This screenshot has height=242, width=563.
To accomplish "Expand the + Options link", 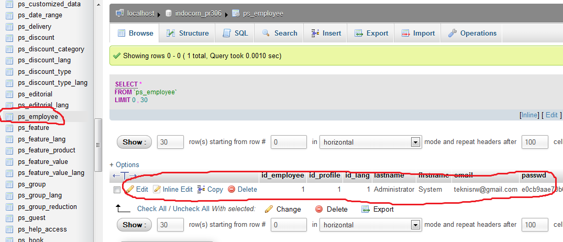I will coord(124,164).
